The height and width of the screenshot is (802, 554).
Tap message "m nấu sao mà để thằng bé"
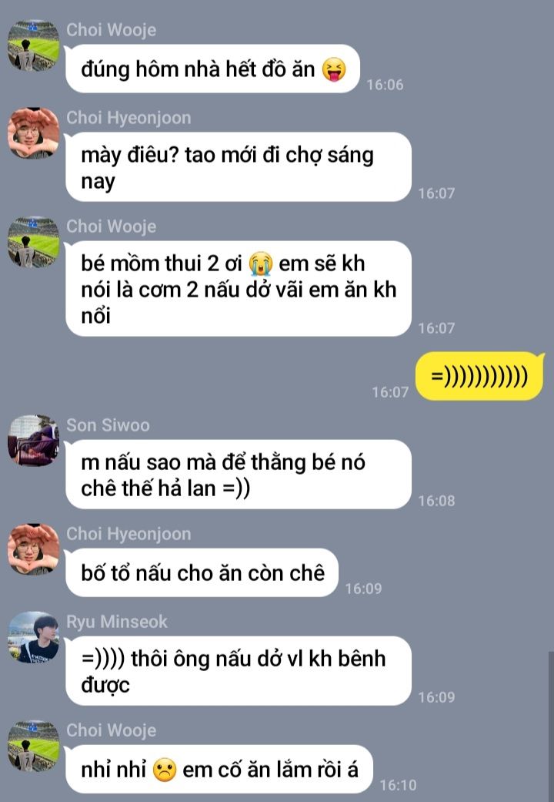(x=239, y=475)
